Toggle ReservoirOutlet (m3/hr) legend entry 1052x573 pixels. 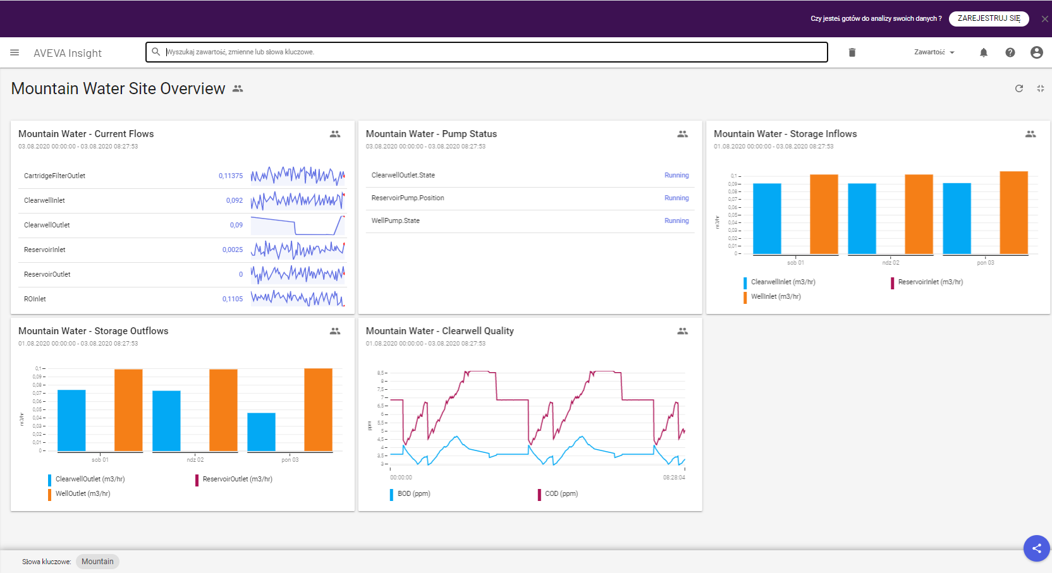(x=234, y=480)
